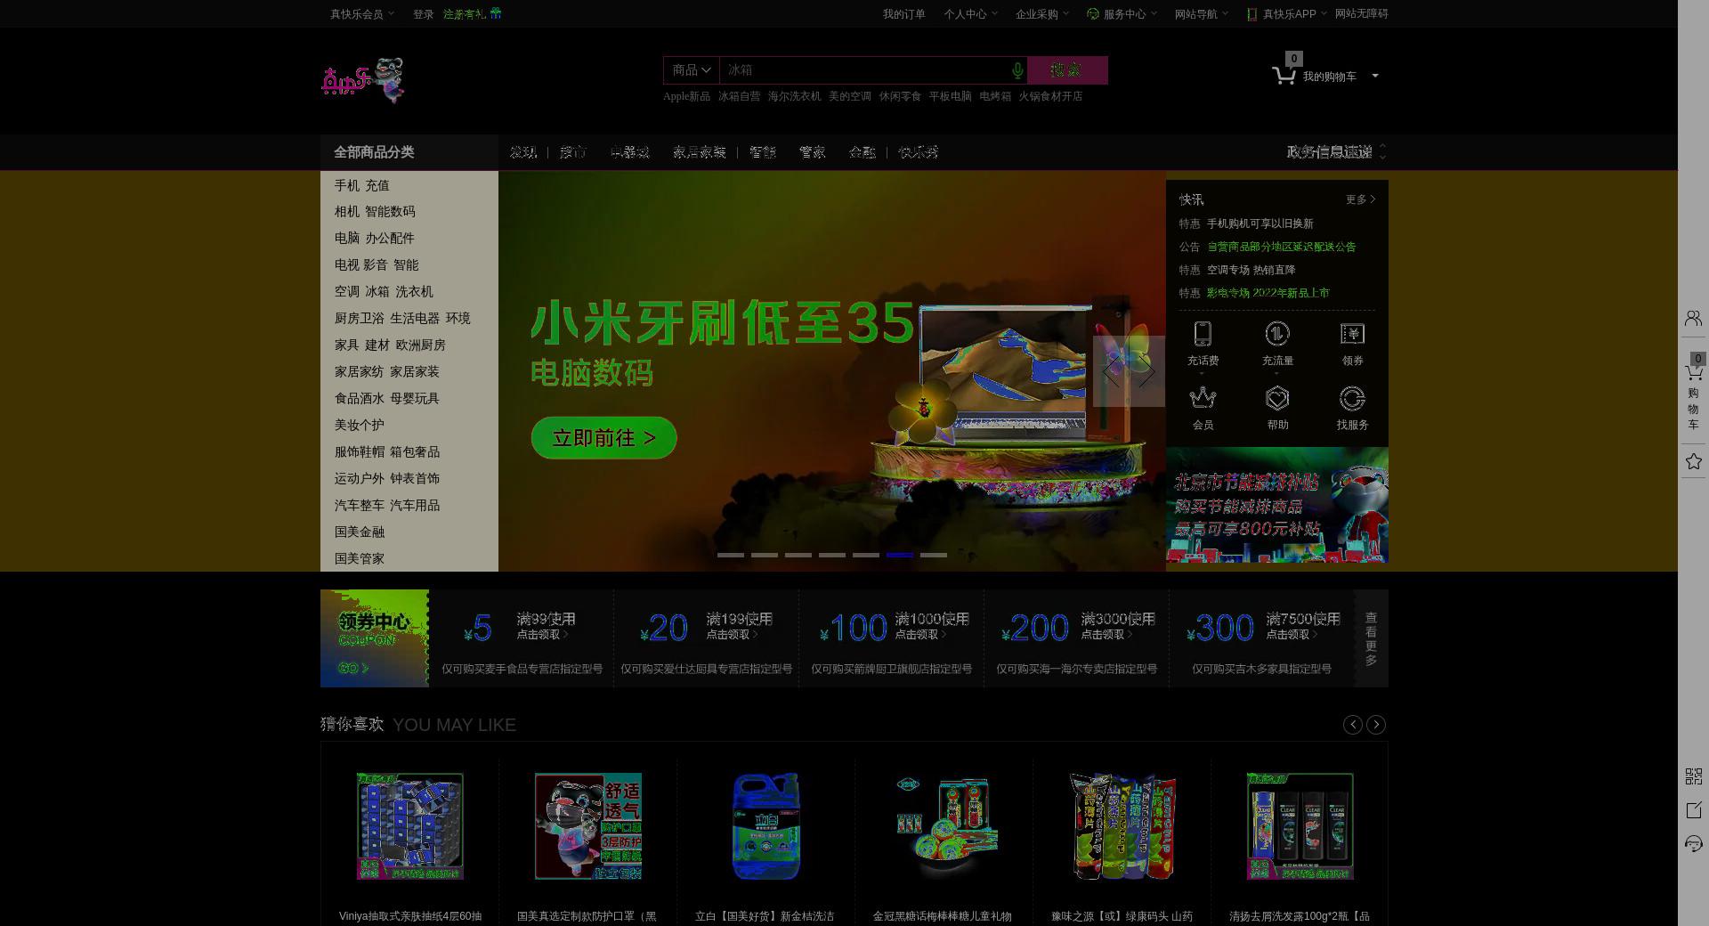Open 自营商品部分地区延迟配送公告 notice

(x=1281, y=247)
